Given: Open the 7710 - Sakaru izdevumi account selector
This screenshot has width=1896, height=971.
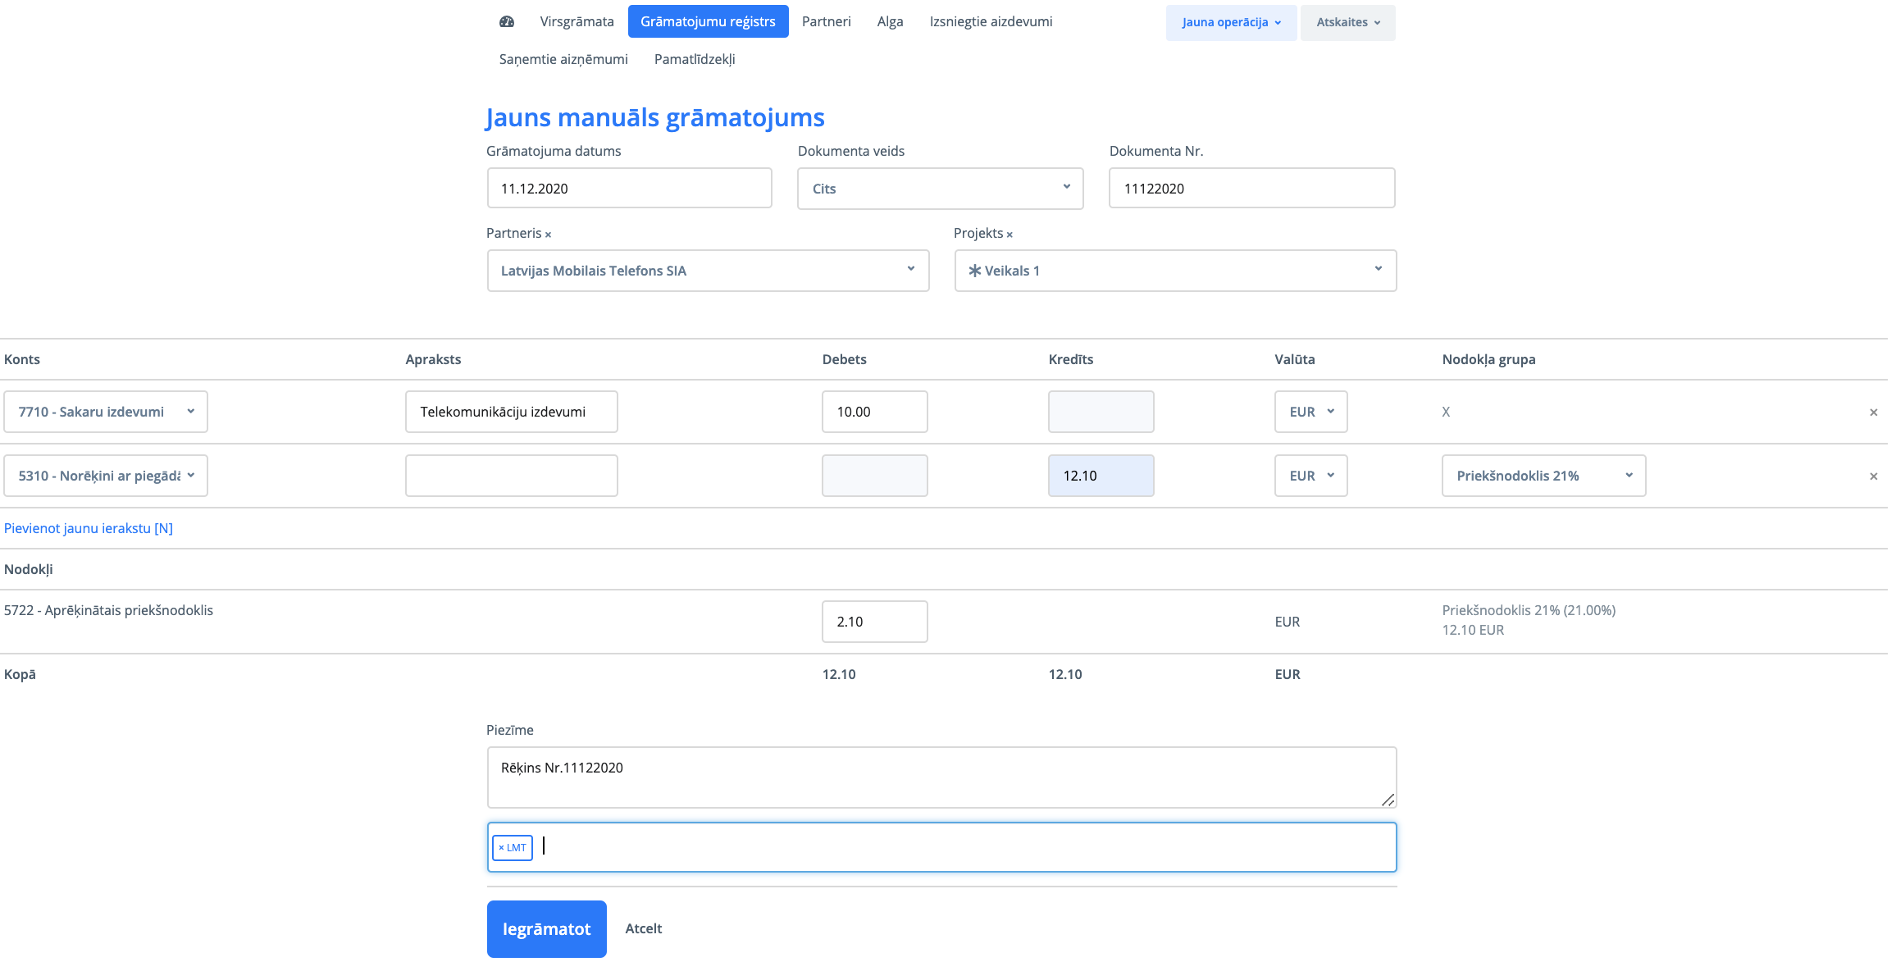Looking at the screenshot, I should (106, 412).
